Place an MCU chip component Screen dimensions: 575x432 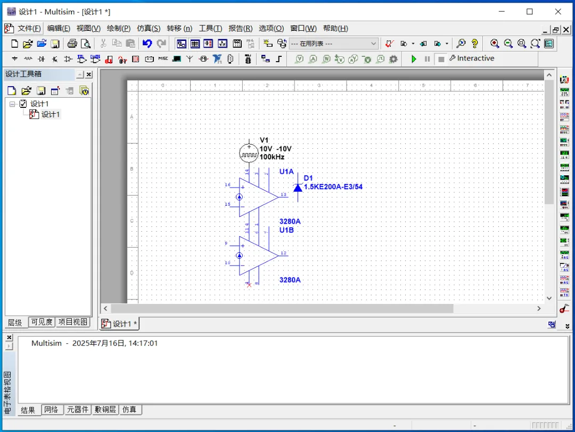(248, 58)
